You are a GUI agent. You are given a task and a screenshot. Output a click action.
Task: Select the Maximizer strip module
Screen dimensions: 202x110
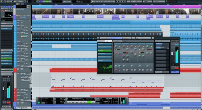pos(105,60)
